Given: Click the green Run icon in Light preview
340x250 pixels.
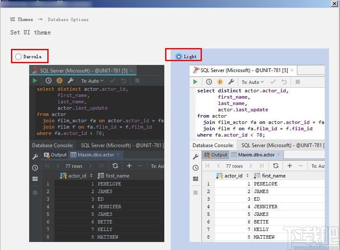Looking at the screenshot, I should 195,82.
